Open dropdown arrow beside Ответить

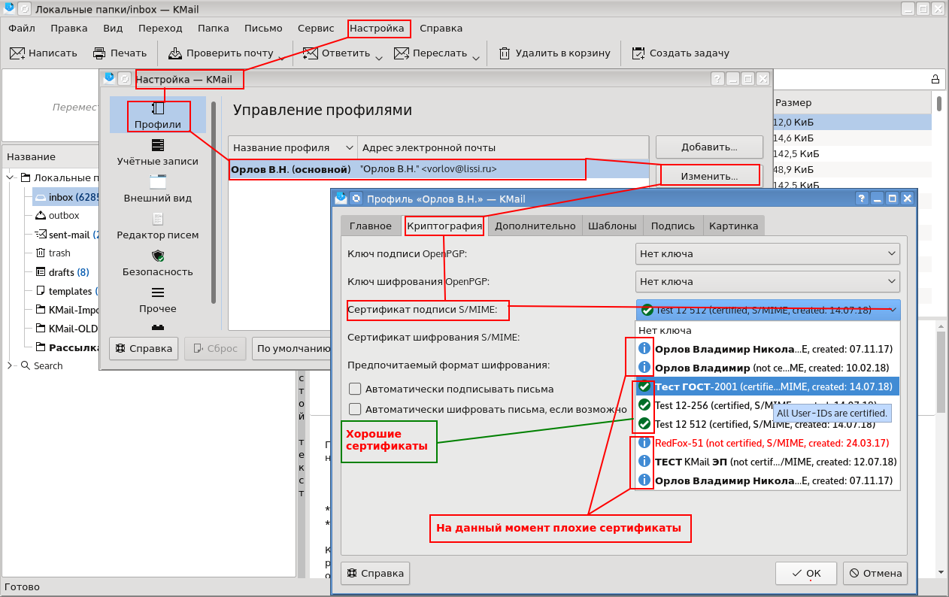point(379,57)
